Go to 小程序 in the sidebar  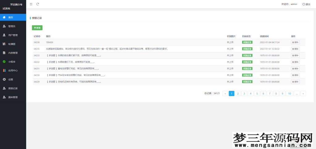pyautogui.click(x=12, y=62)
